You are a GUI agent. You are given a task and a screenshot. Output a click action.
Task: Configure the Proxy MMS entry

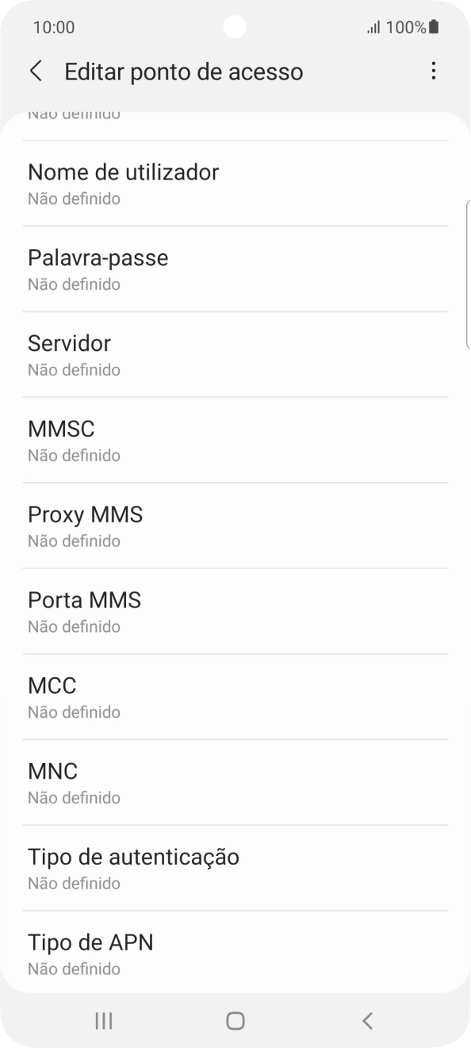(x=235, y=526)
